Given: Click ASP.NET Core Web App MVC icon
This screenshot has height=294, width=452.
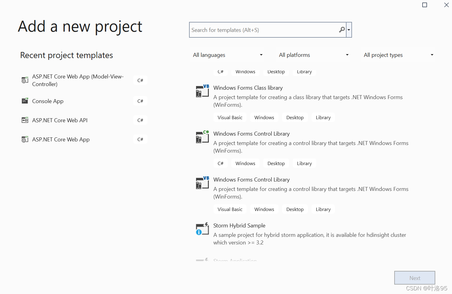Looking at the screenshot, I should [x=25, y=80].
